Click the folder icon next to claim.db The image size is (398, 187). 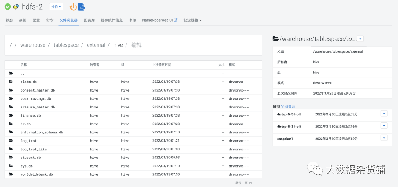(x=11, y=82)
